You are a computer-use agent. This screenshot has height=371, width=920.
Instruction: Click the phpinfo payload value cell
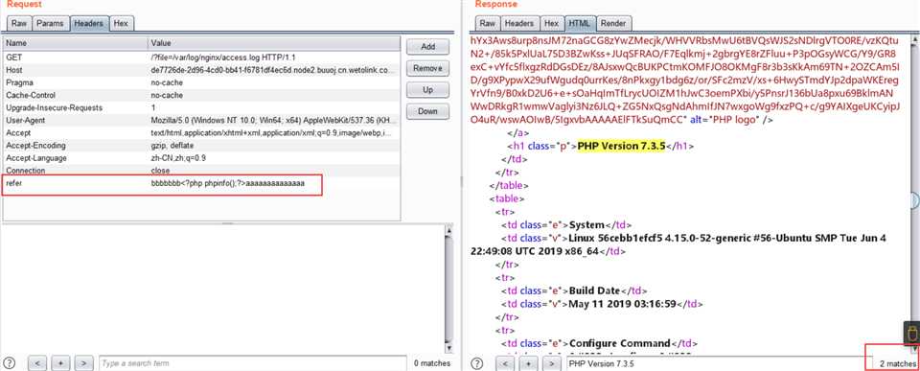coord(274,183)
